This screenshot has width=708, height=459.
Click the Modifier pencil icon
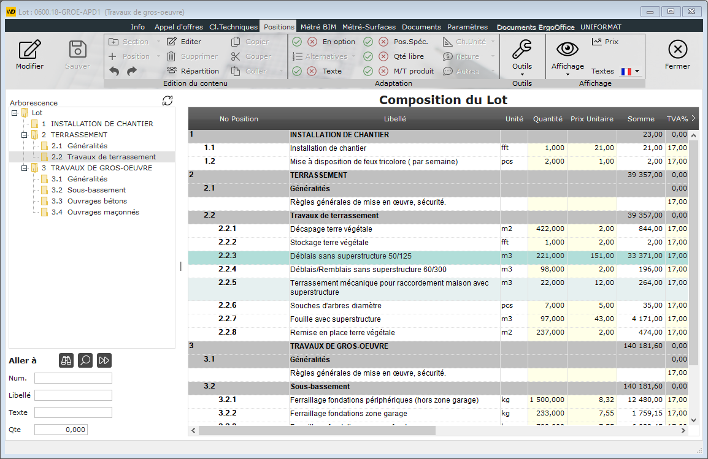[x=29, y=50]
